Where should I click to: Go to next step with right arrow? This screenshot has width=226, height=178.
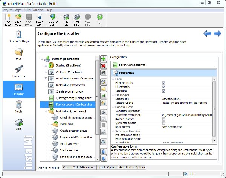pyautogui.click(x=217, y=33)
